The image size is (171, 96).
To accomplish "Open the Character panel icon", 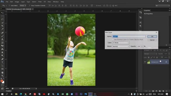I will pyautogui.click(x=140, y=22).
